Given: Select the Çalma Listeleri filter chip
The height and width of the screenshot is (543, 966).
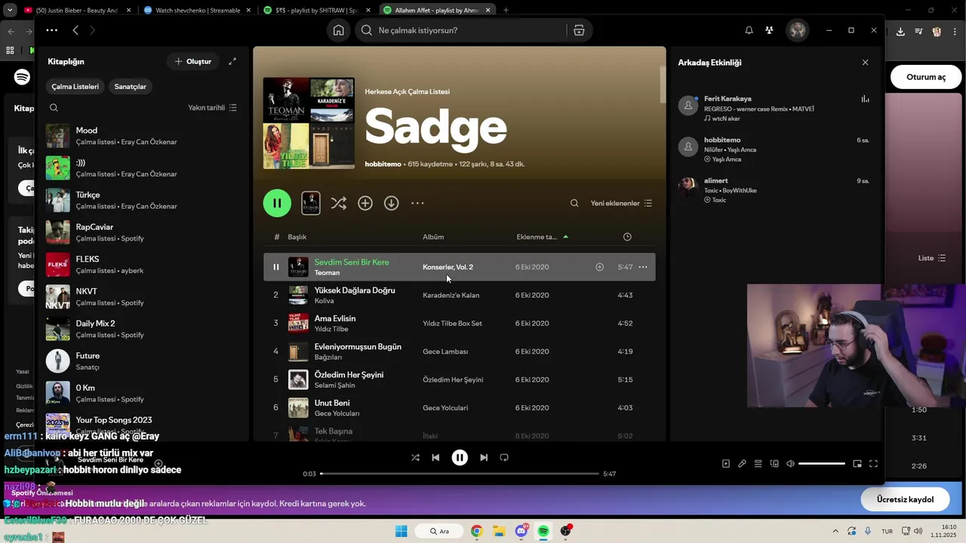Looking at the screenshot, I should [x=75, y=87].
